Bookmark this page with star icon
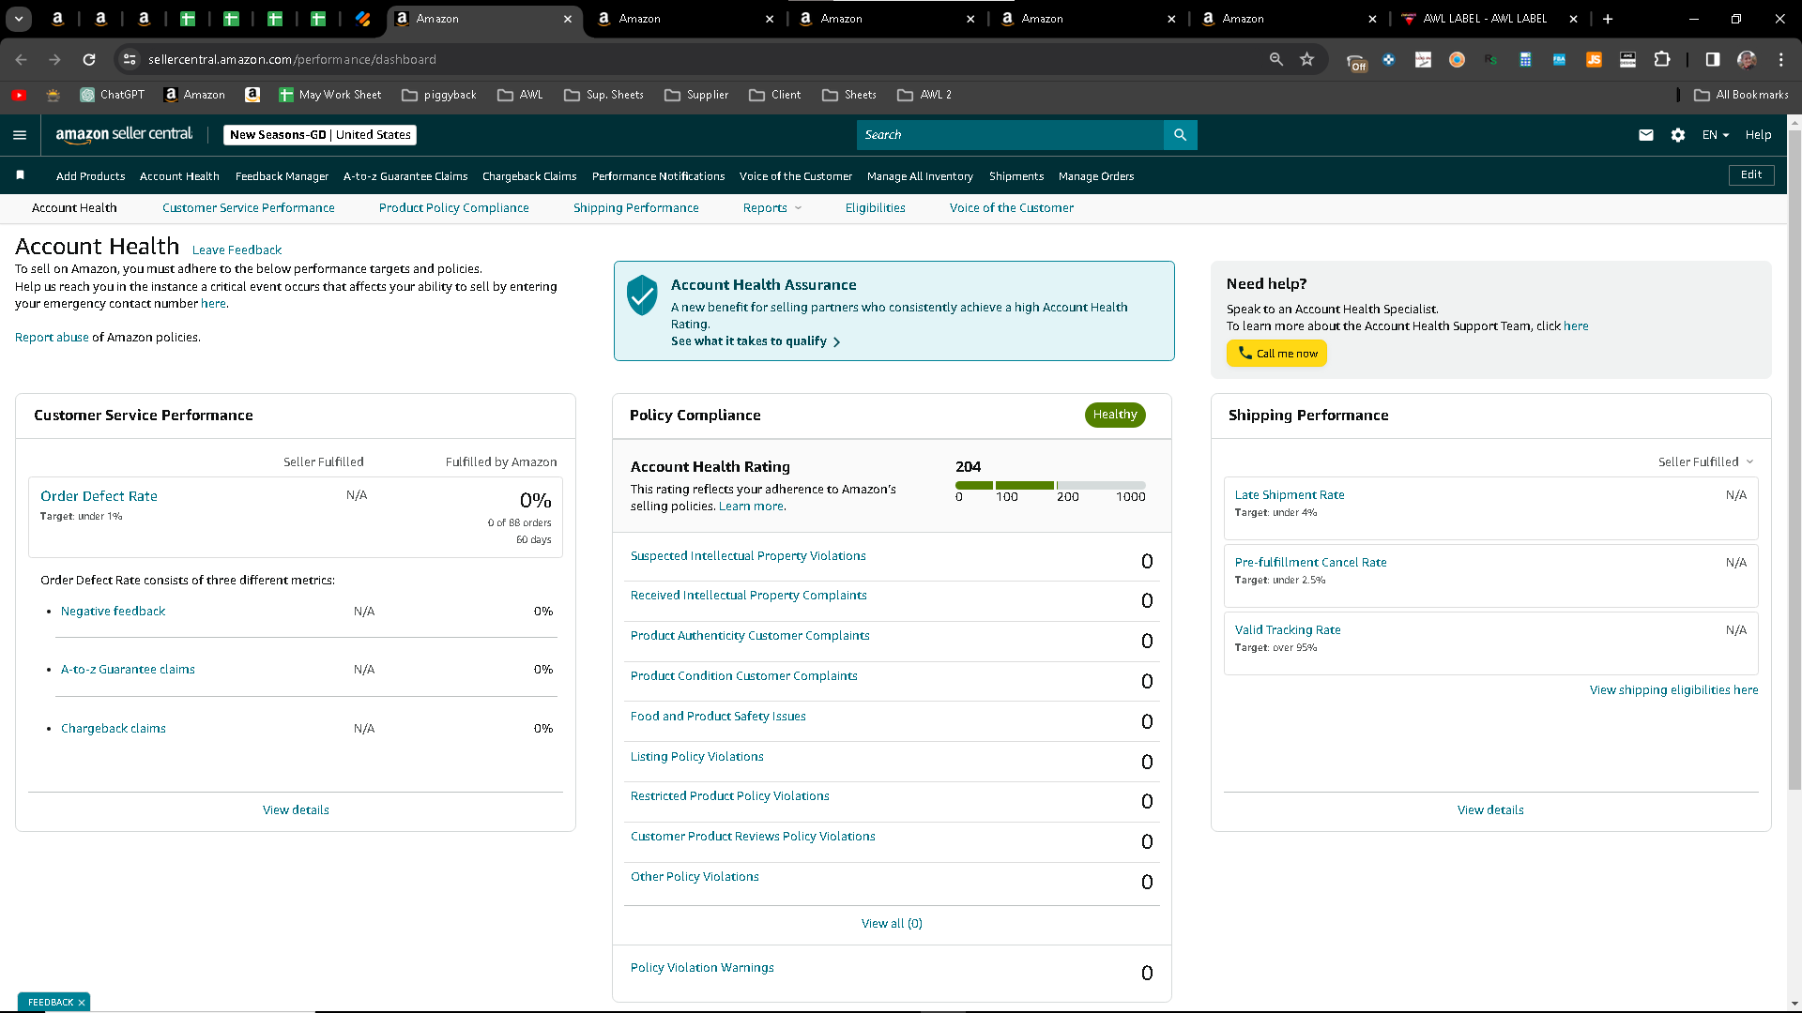Image resolution: width=1802 pixels, height=1013 pixels. (1306, 59)
